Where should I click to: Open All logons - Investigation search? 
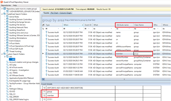click(19, 70)
